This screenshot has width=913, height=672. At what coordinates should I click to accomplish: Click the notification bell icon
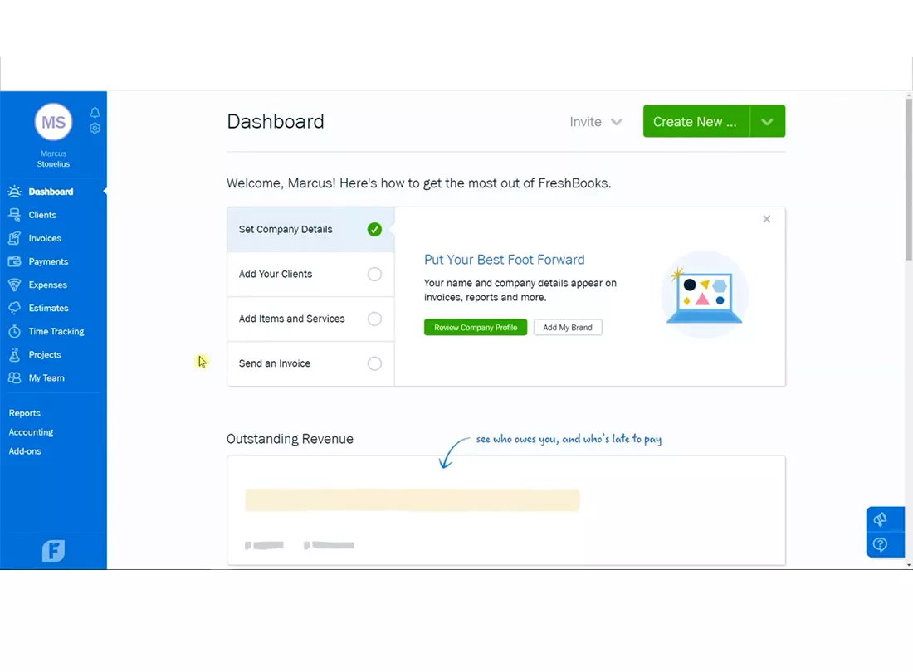click(x=95, y=111)
